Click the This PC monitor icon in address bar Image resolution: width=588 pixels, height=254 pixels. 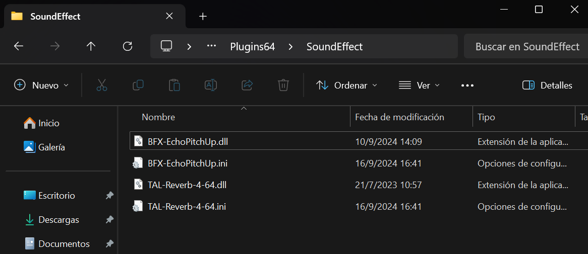tap(166, 46)
